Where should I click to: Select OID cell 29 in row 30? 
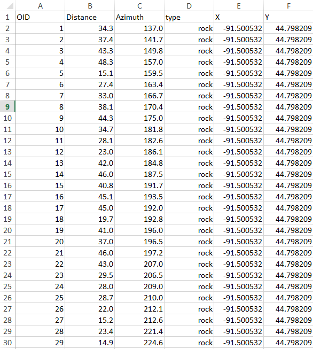(x=40, y=343)
